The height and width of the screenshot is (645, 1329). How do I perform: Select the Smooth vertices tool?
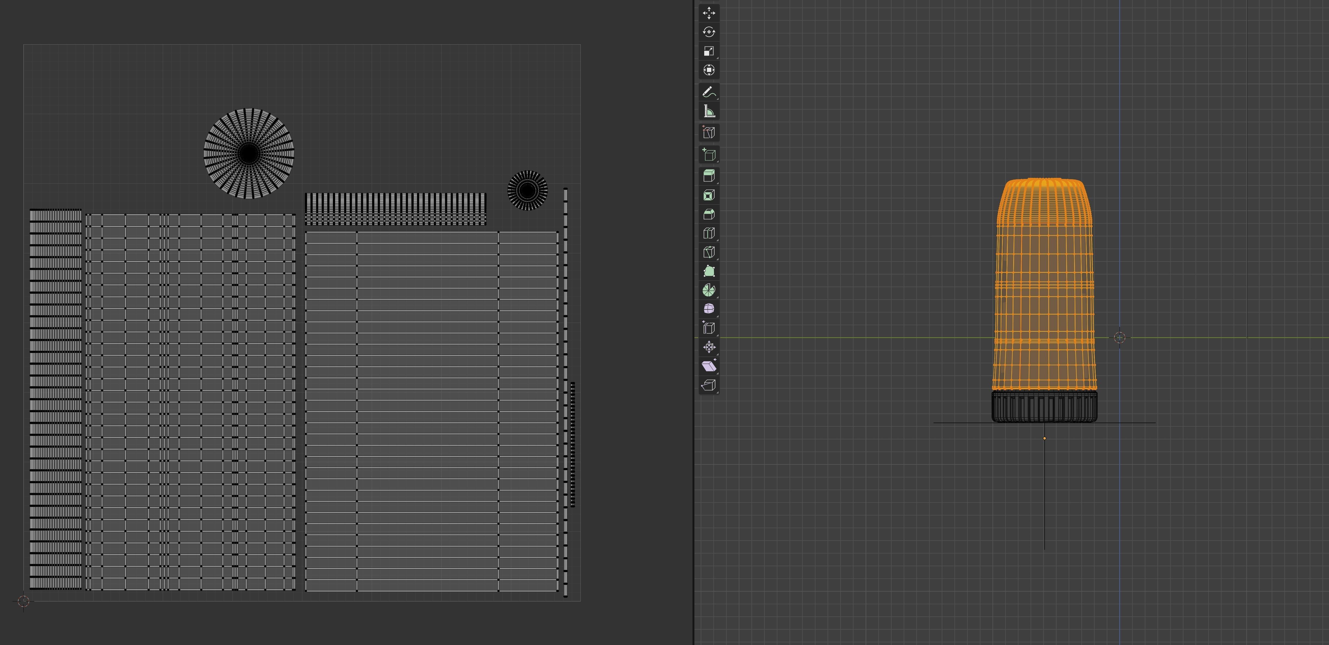tap(709, 309)
